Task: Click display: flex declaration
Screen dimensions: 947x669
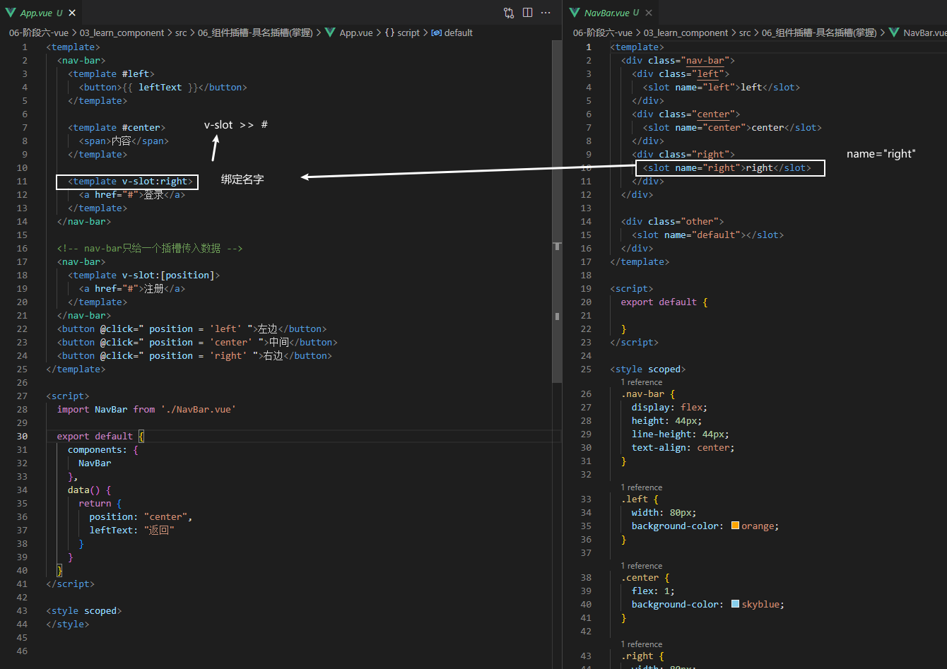Action: pyautogui.click(x=669, y=407)
